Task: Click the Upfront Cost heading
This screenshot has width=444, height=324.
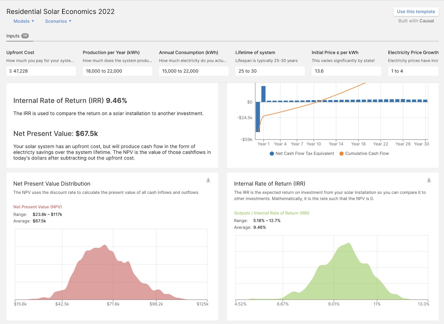Action: tap(20, 52)
